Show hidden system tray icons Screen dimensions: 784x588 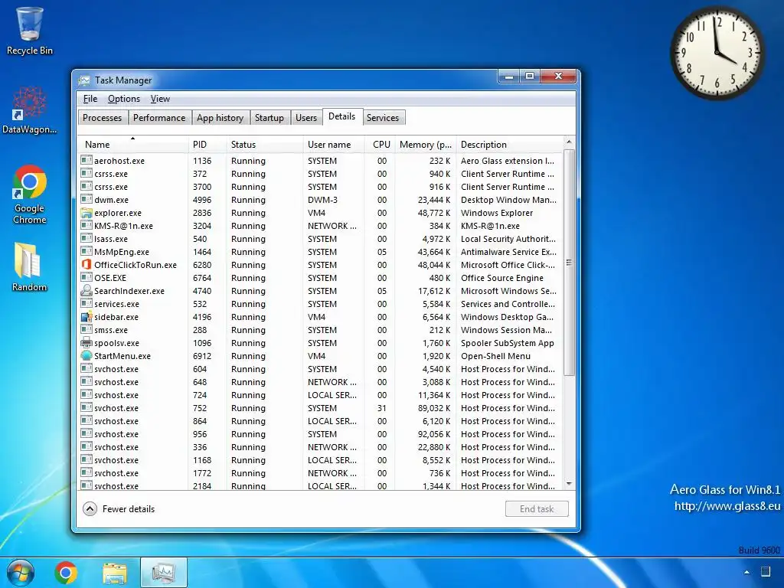(746, 572)
